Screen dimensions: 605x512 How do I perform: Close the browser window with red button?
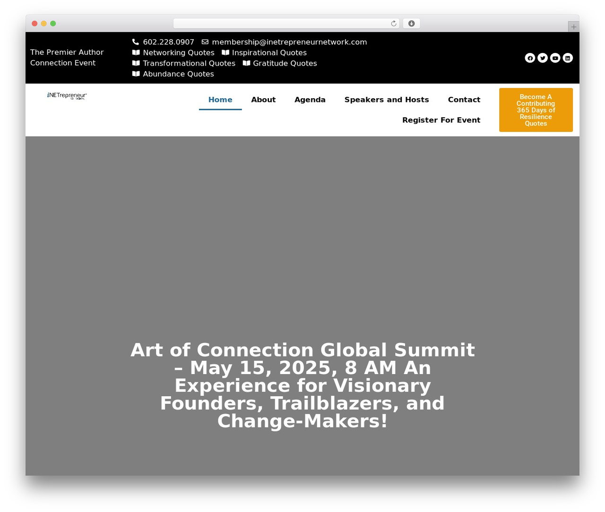click(35, 24)
